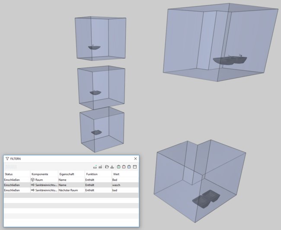The height and width of the screenshot is (230, 281).
Task: Click the funnel icon beside FILTERN
Action: coord(7,159)
